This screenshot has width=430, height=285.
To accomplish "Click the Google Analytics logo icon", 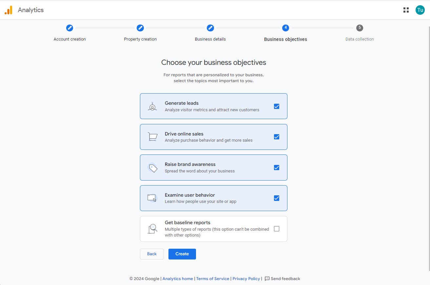I will 9,10.
